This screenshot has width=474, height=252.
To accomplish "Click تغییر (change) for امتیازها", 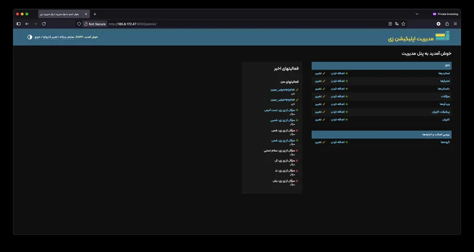I will click(x=320, y=81).
